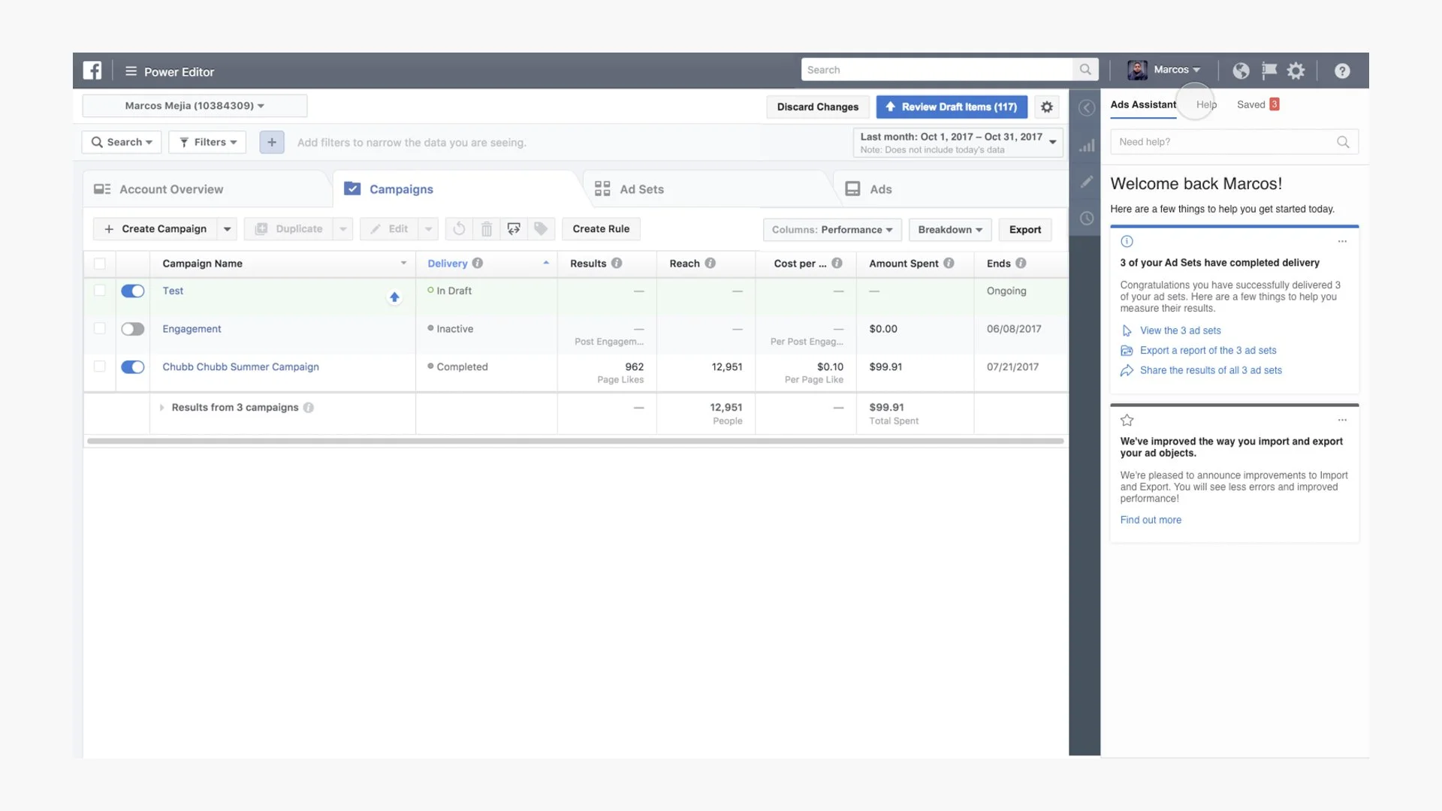
Task: Open the Saved tab in assistant panel
Action: (1251, 104)
